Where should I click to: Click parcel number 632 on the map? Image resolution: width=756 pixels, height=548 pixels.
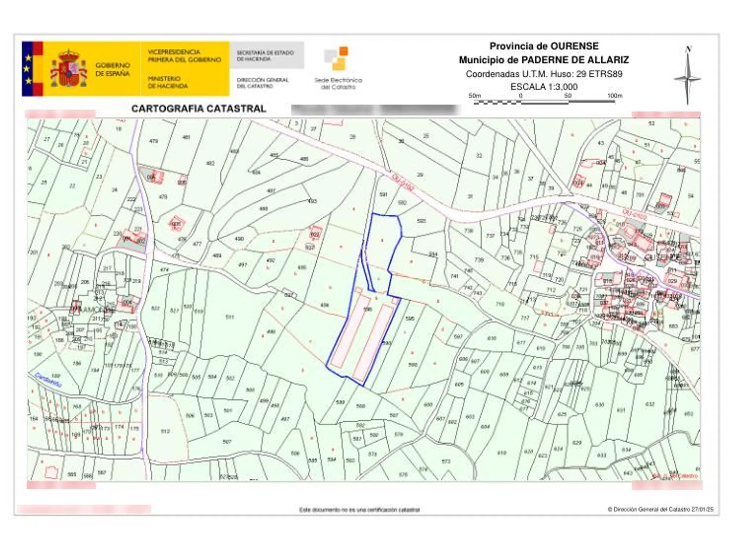(650, 404)
